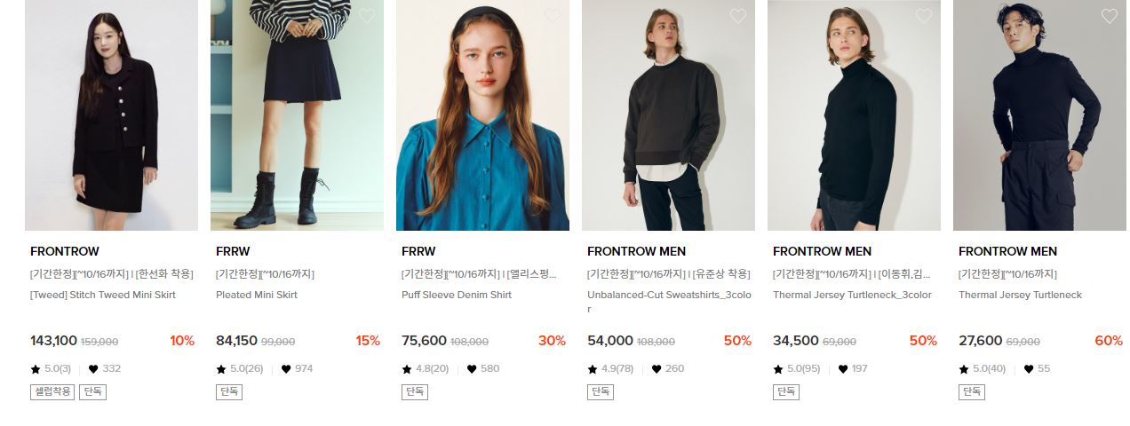Tap heart icon on 60% off Turtleneck image
The image size is (1130, 426).
1110,16
